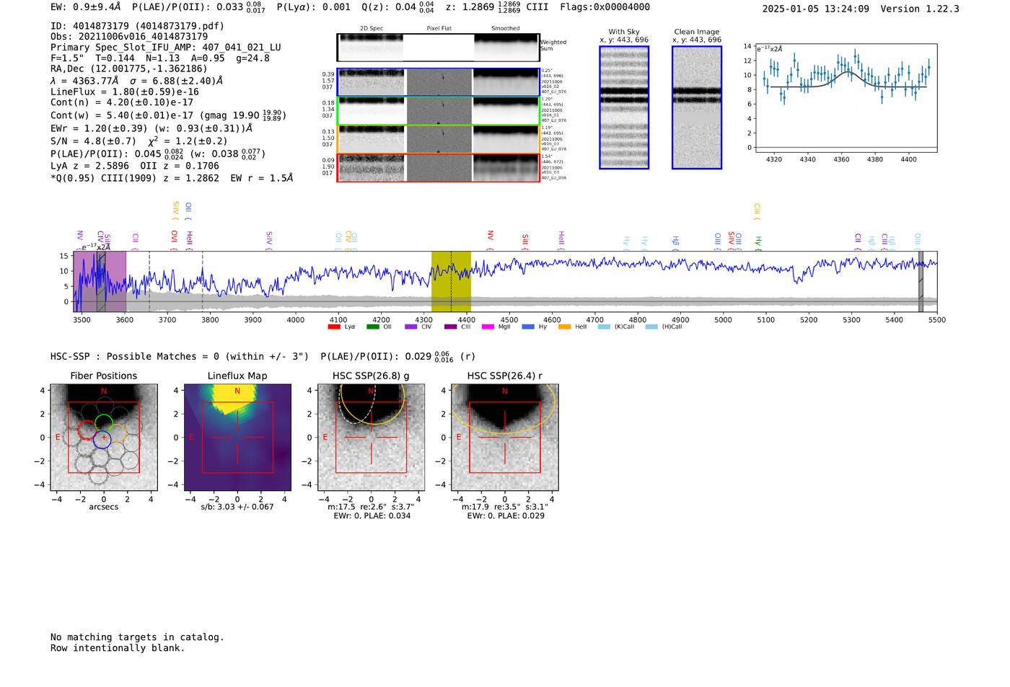
Task: Open the HSC SSP(26.4) r image
Action: coord(505,438)
